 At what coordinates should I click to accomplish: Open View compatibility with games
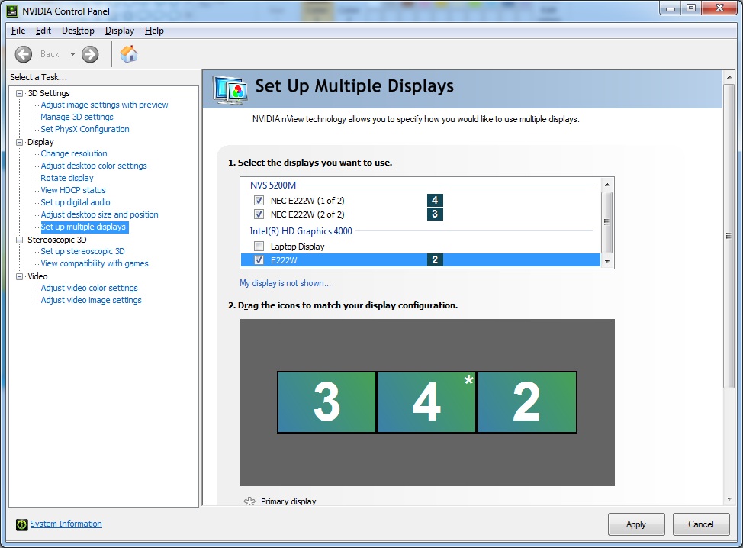[x=95, y=263]
